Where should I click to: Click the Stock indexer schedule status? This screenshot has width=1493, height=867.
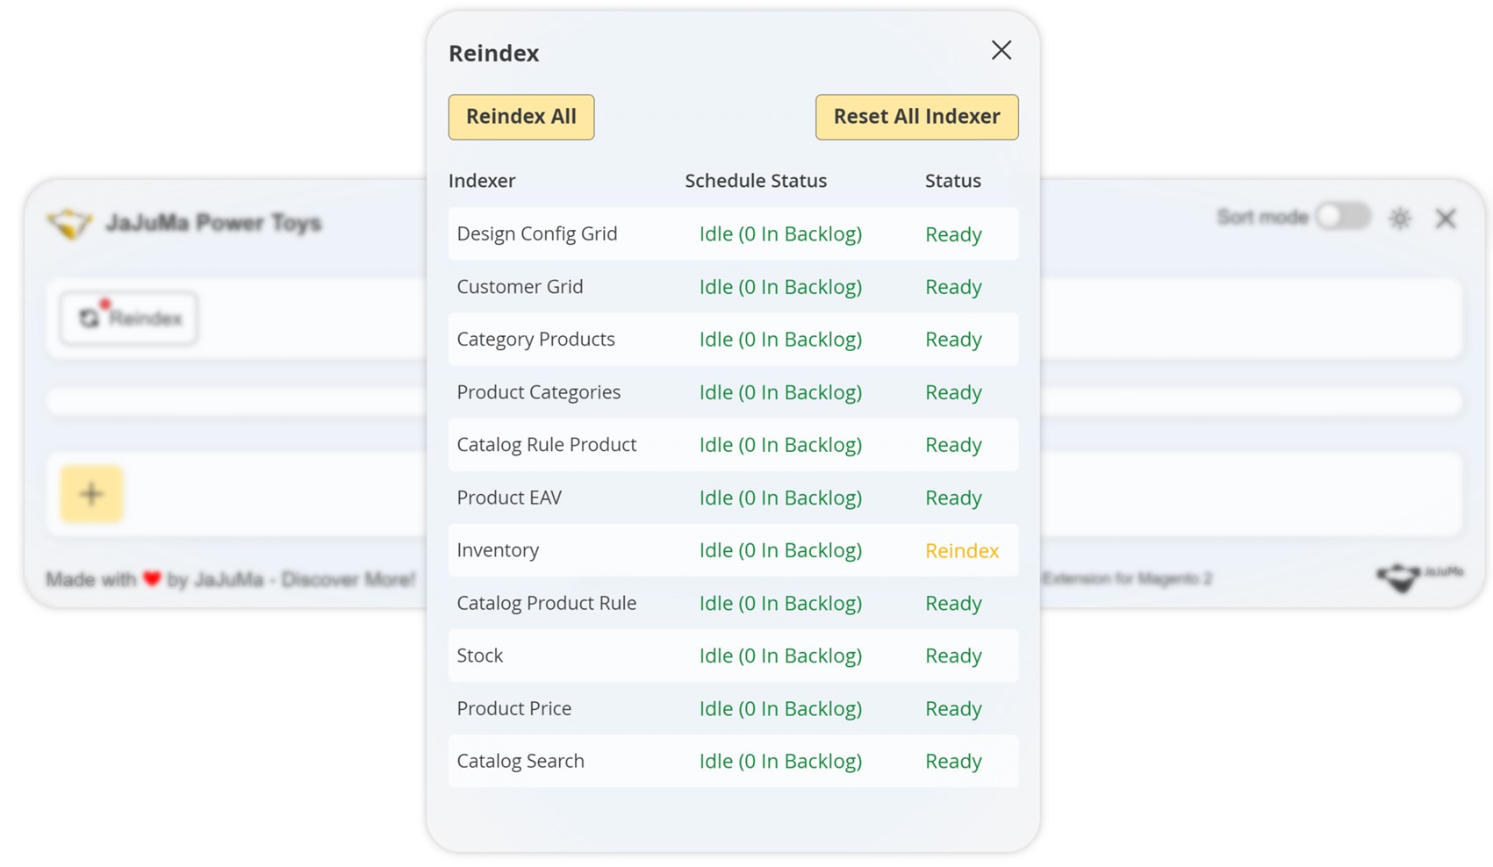(780, 656)
